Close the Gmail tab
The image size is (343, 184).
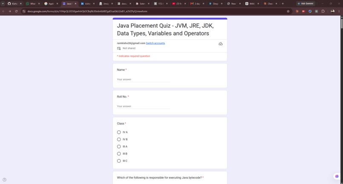[203, 3]
